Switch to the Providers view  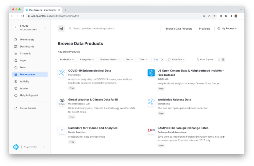pyautogui.click(x=204, y=28)
